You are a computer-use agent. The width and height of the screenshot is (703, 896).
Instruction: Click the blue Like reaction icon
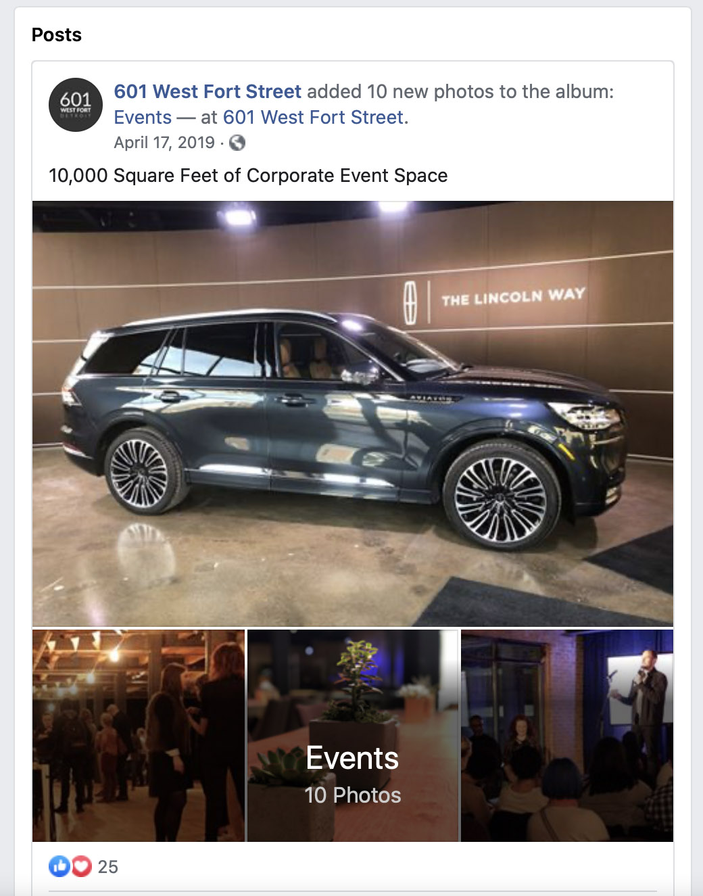(x=59, y=866)
